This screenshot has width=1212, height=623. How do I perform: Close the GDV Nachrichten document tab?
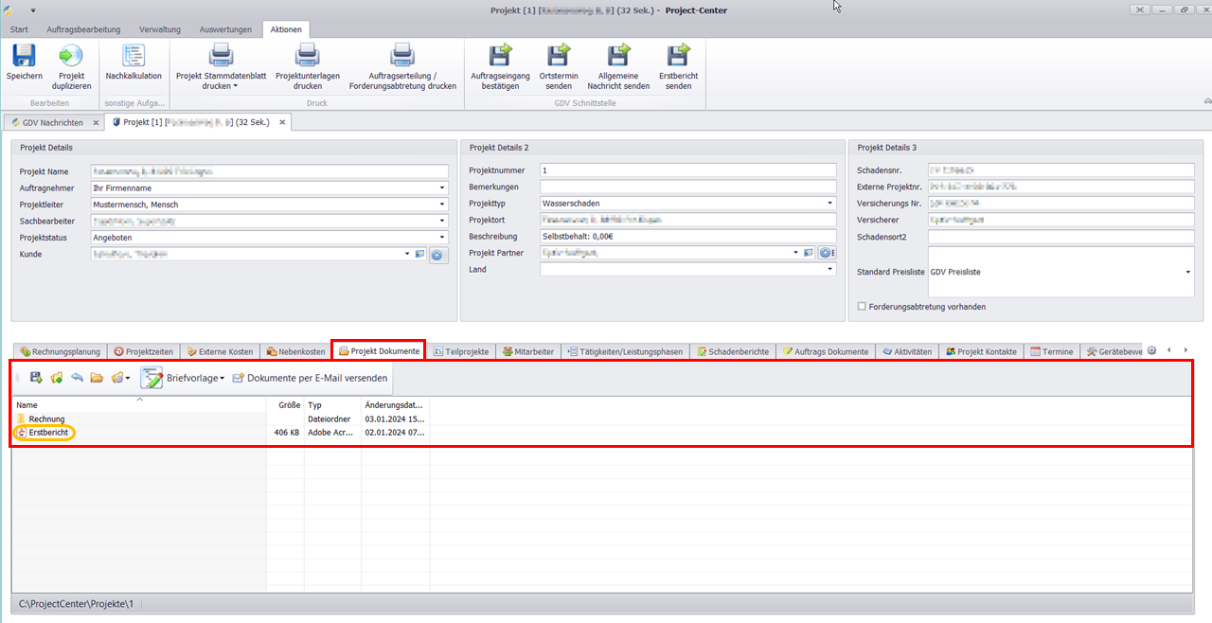point(96,123)
